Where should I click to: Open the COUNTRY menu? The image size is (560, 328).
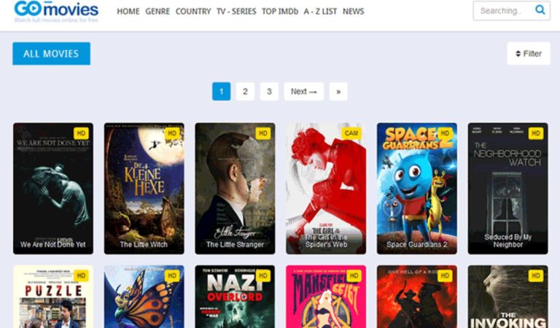point(193,12)
